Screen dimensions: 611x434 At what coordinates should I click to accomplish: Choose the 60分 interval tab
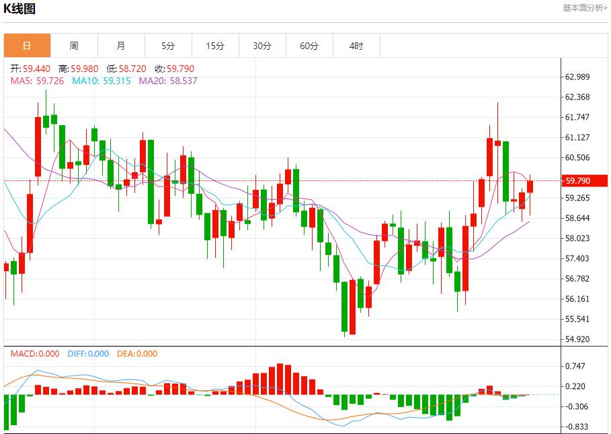(309, 46)
